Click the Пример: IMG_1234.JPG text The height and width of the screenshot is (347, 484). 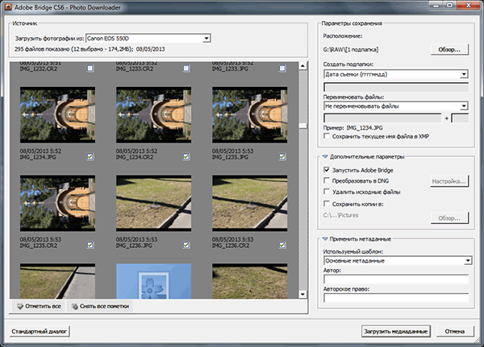[x=353, y=127]
